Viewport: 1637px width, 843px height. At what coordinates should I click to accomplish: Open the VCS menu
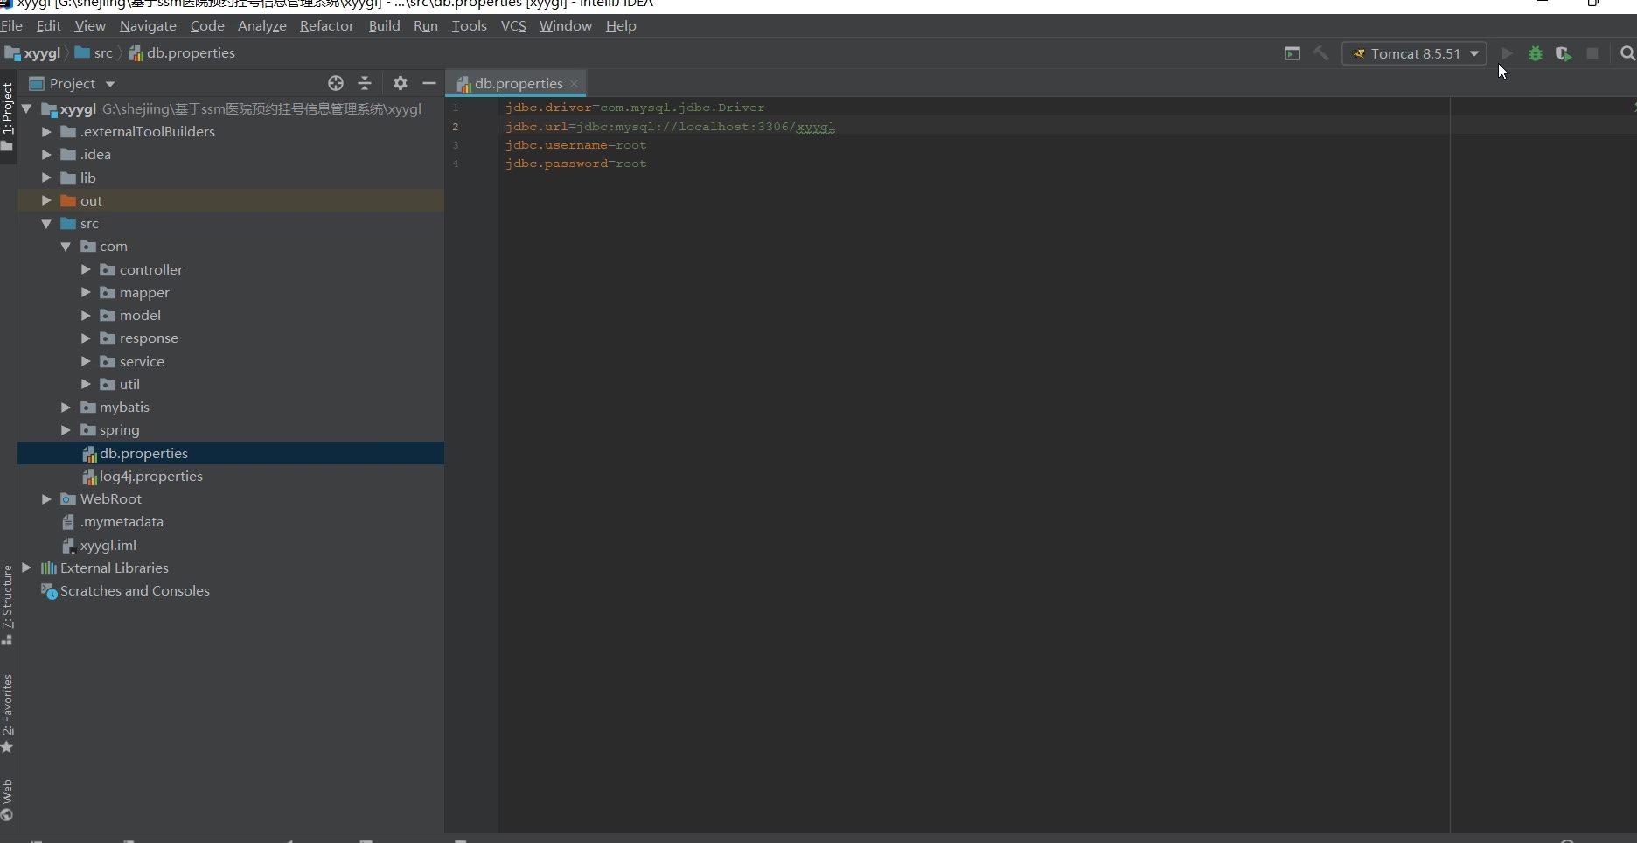pos(513,26)
